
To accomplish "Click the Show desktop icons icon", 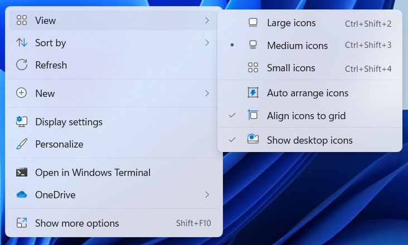I will coord(253,140).
